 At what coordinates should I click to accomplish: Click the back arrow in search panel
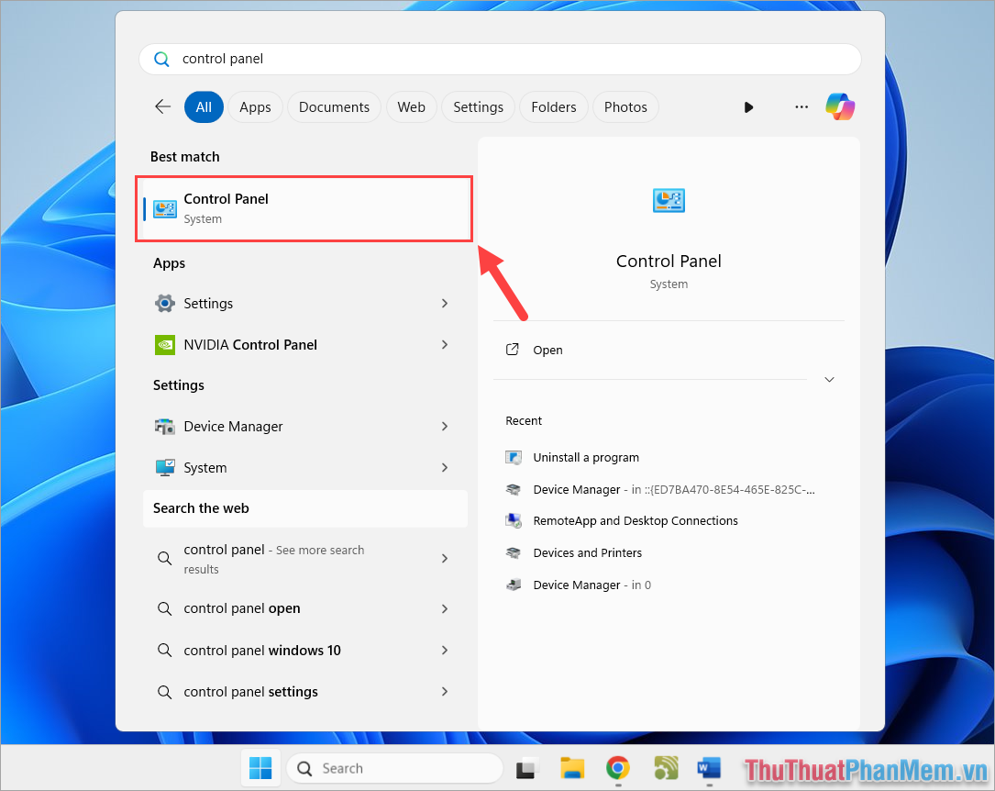point(163,106)
